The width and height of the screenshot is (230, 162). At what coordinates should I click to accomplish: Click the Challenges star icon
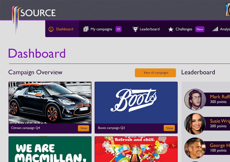point(170,29)
